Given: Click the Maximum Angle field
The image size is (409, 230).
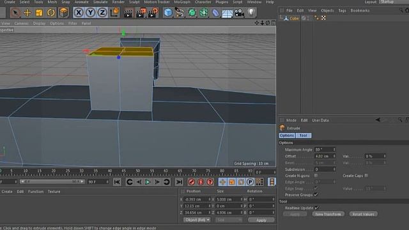Looking at the screenshot, I should (x=325, y=149).
